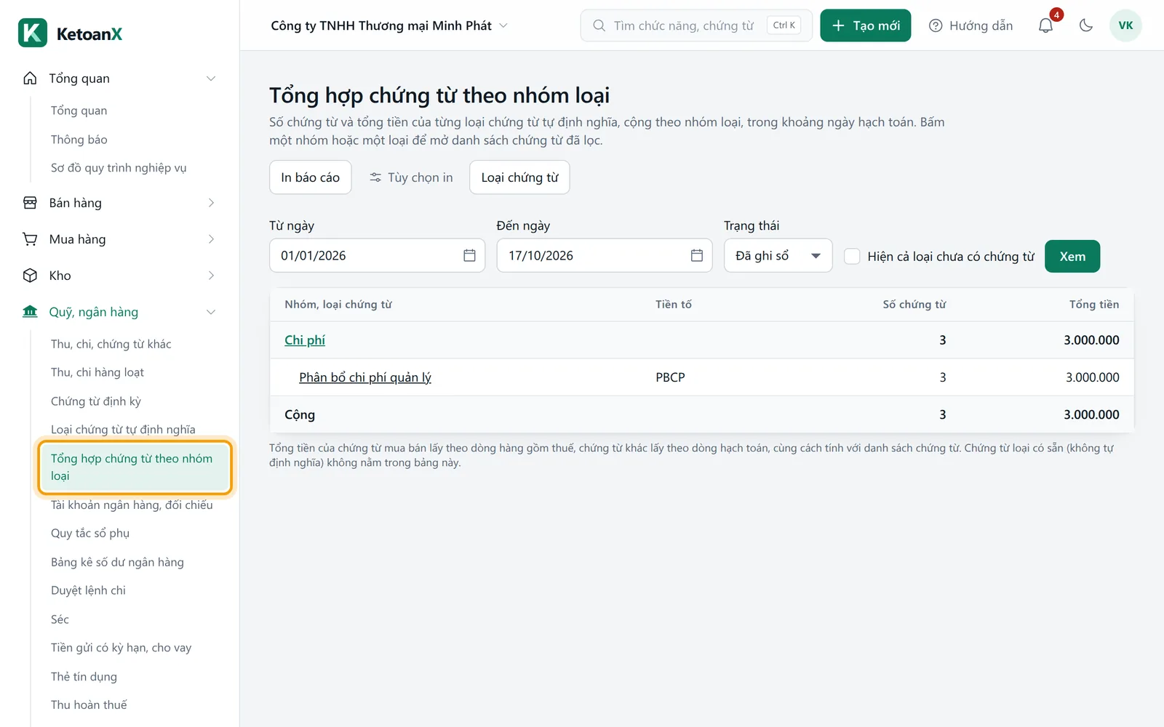Open the VK user avatar
Screen dimensions: 1164x727
coord(1125,25)
